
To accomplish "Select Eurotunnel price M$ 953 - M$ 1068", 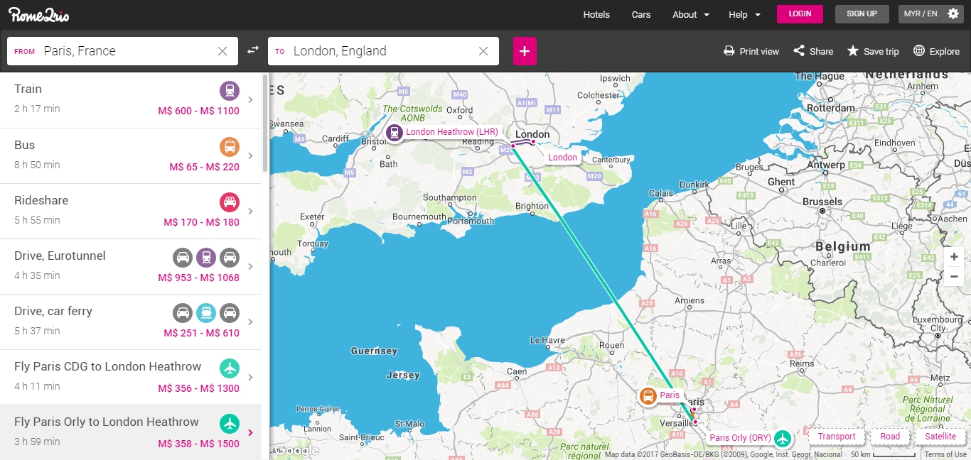I will [198, 278].
